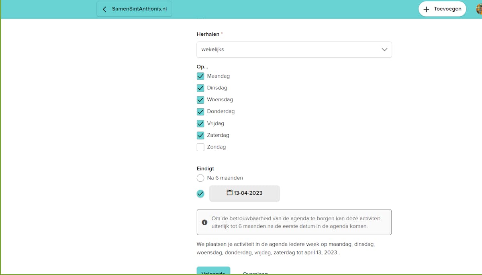The height and width of the screenshot is (275, 482).
Task: Click the chevron arrow of Herhalen dropdown
Action: point(384,49)
